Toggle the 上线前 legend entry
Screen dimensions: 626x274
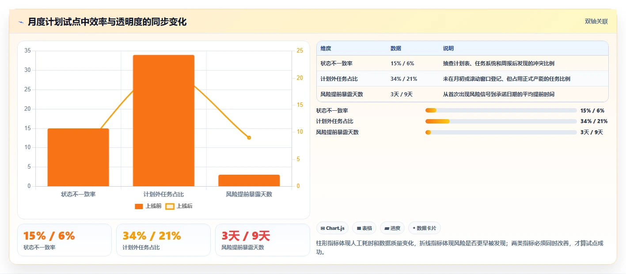148,206
